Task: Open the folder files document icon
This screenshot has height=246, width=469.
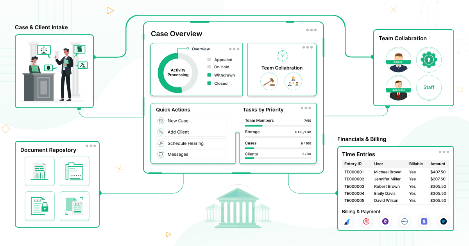Action: (75, 171)
